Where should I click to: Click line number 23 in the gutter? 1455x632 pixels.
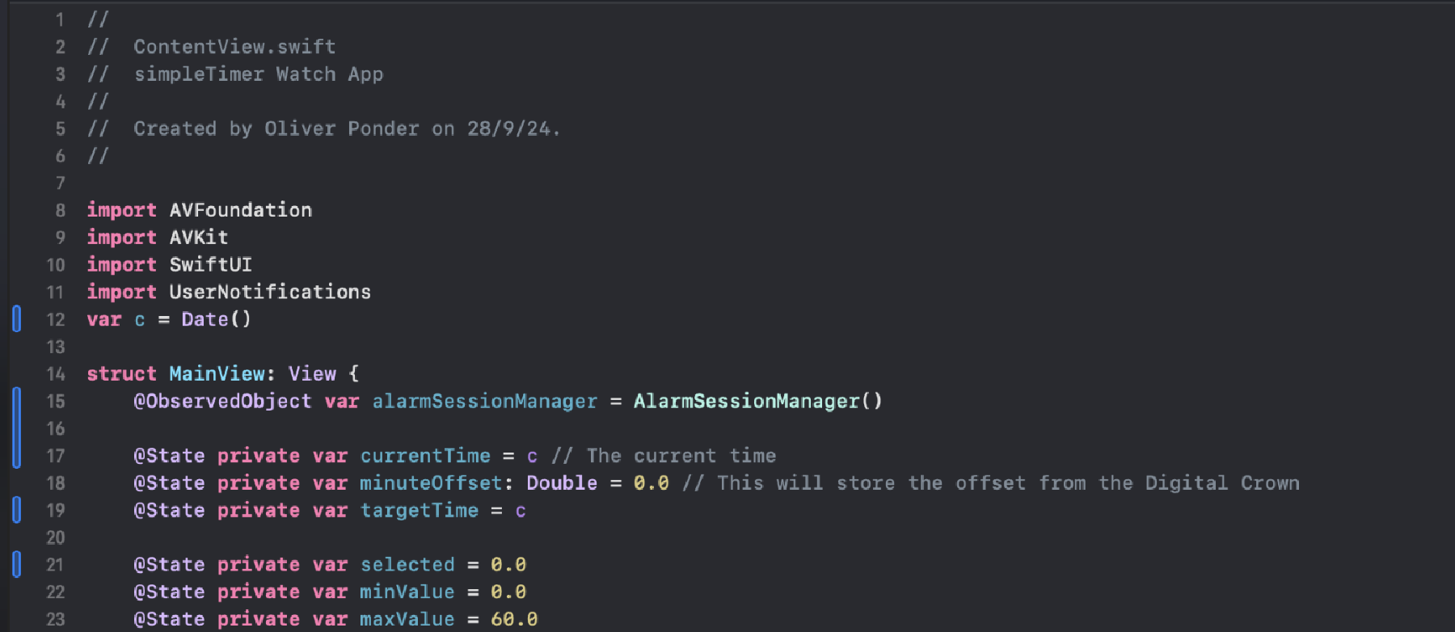click(x=55, y=619)
